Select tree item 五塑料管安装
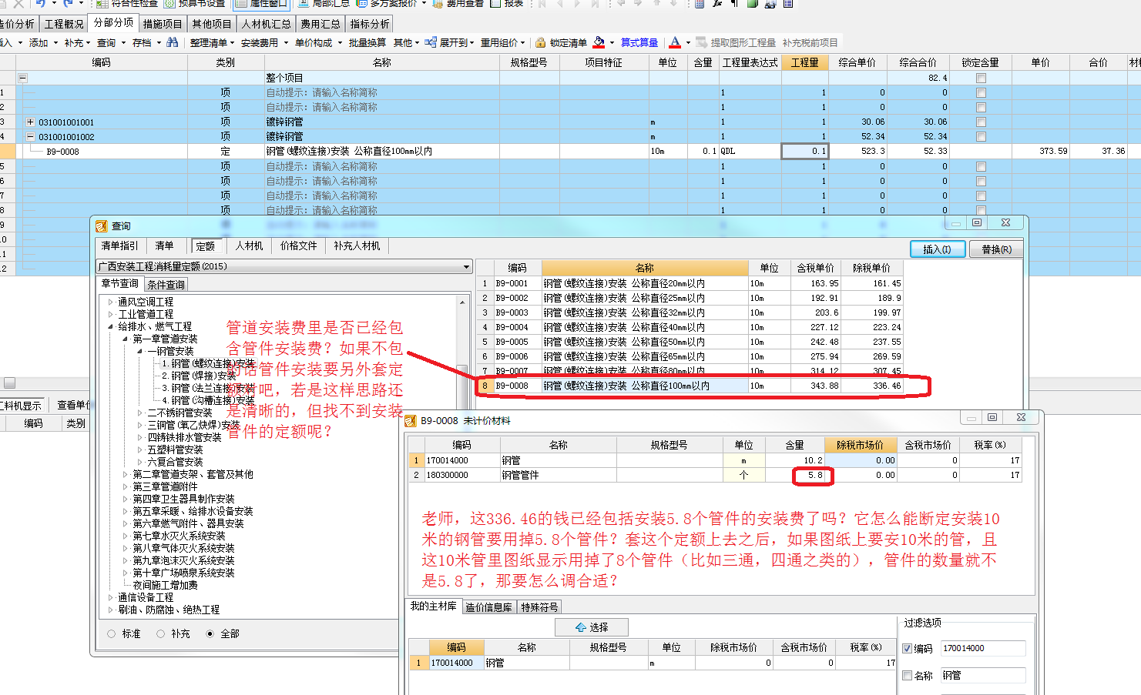Image resolution: width=1141 pixels, height=695 pixels. 175,449
